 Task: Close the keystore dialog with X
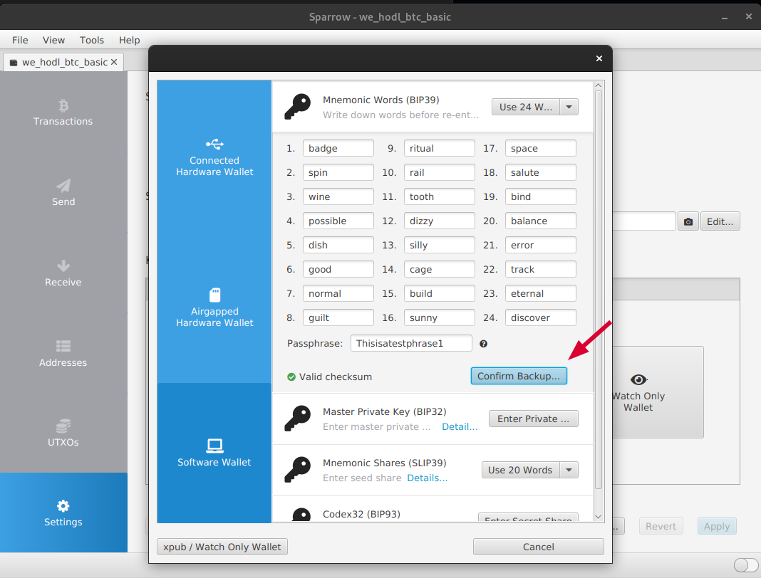pyautogui.click(x=599, y=58)
